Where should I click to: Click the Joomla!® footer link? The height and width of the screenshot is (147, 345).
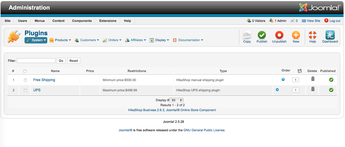pos(126,130)
